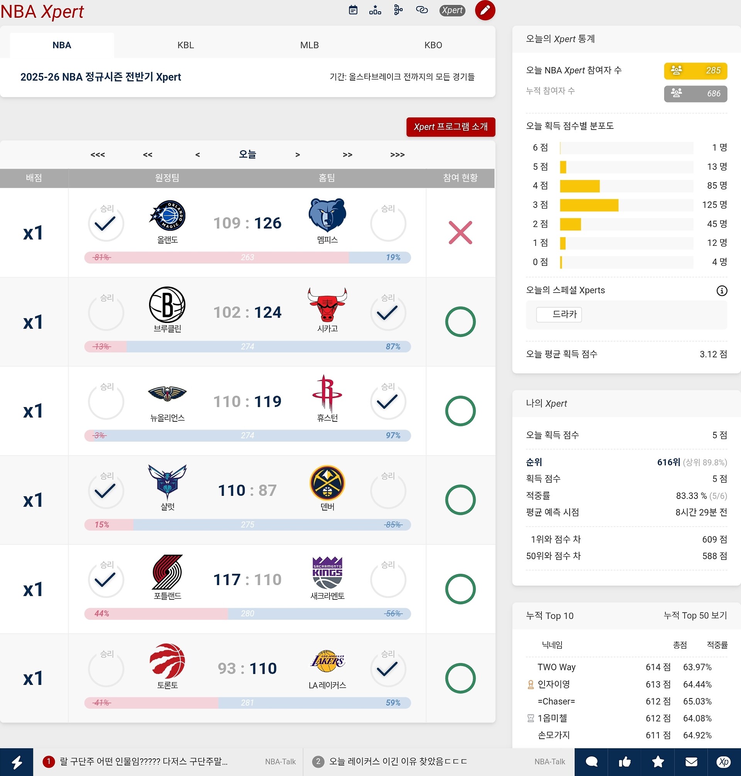741x776 pixels.
Task: Open the thumbs-up icon in bottom bar
Action: 624,762
